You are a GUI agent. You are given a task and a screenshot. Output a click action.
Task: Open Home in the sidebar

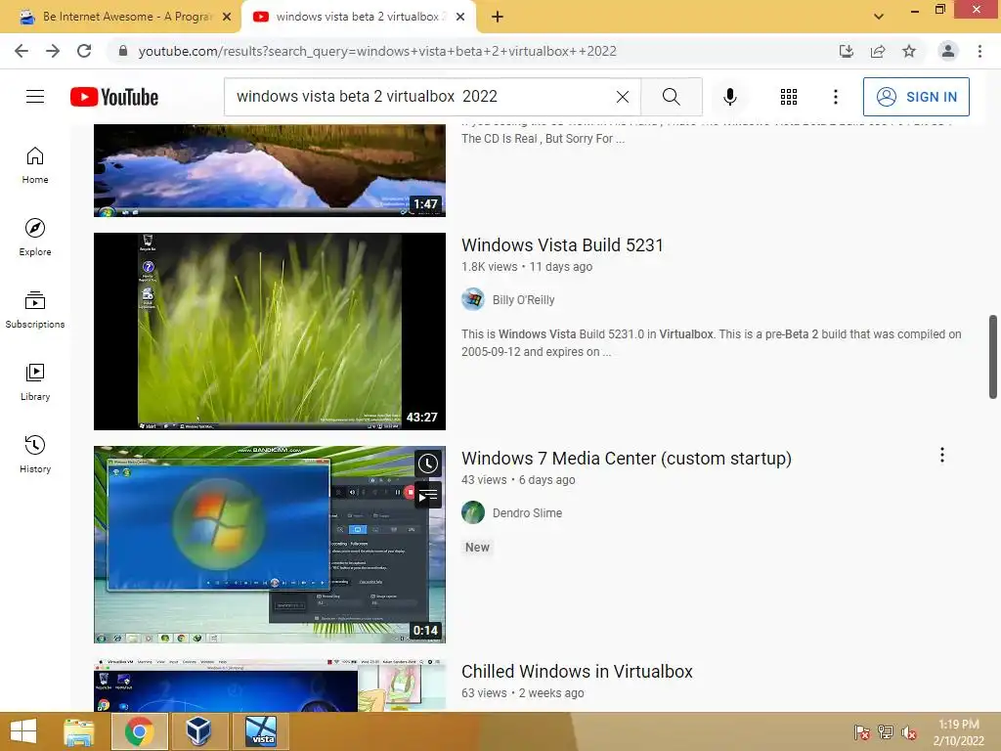(35, 164)
